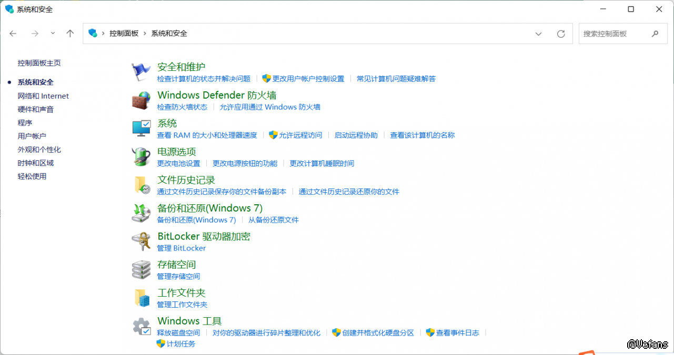The image size is (674, 355).
Task: Open 时钟和区域 category in sidebar
Action: click(35, 163)
